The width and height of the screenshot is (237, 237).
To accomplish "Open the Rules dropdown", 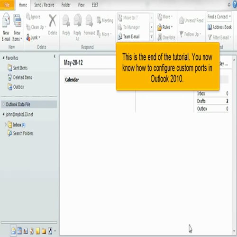I will (x=165, y=27).
